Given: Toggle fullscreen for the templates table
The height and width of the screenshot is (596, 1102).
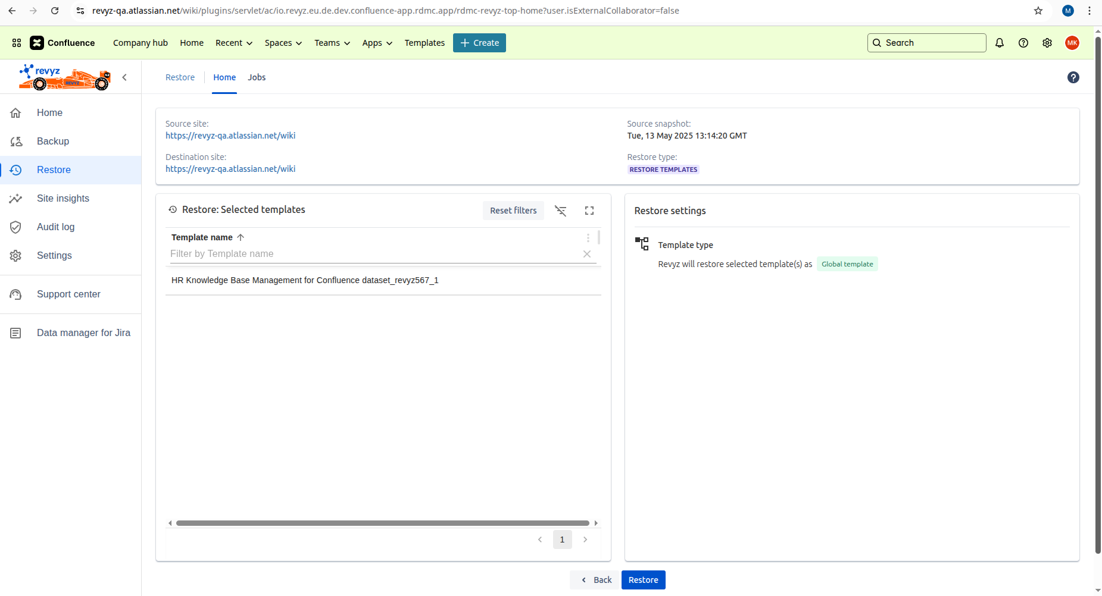Looking at the screenshot, I should pos(589,211).
